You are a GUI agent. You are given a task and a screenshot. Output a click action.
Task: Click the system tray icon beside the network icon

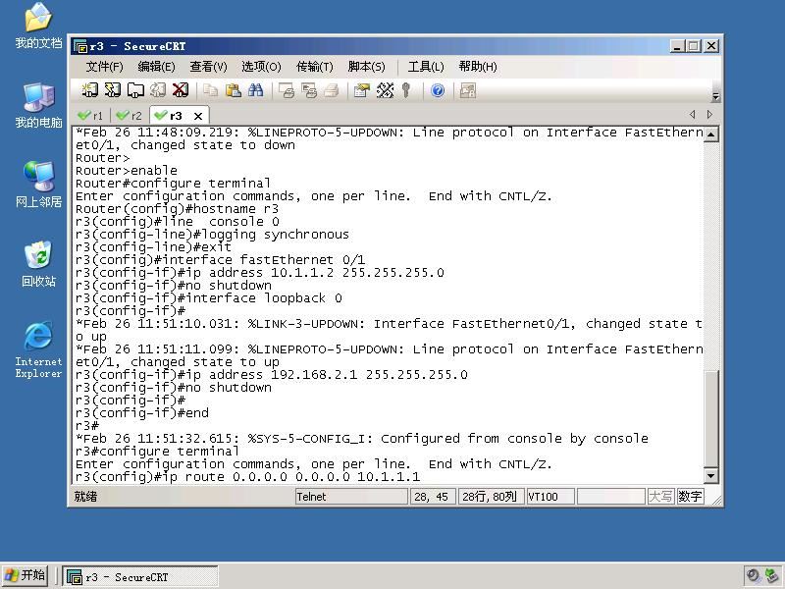754,576
